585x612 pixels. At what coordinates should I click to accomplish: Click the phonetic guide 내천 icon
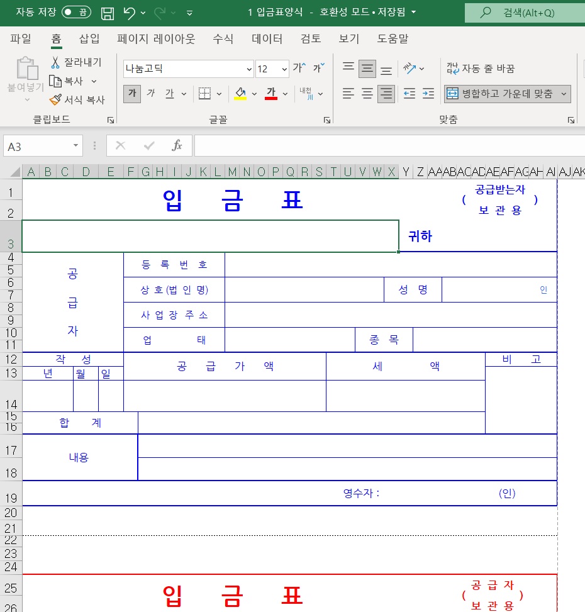click(x=306, y=94)
